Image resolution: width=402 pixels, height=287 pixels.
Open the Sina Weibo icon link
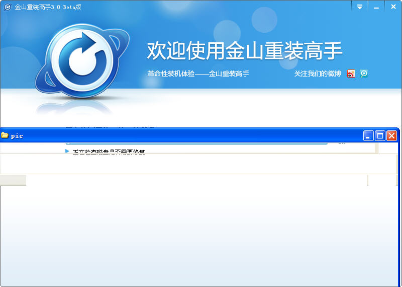pyautogui.click(x=351, y=74)
